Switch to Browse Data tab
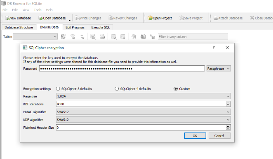The height and width of the screenshot is (159, 273). click(x=49, y=27)
